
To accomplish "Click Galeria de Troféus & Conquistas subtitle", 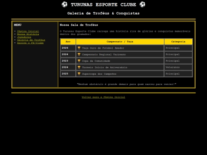I will click(103, 13).
